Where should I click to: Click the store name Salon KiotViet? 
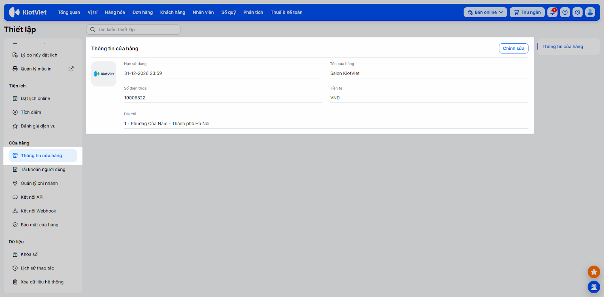(345, 73)
